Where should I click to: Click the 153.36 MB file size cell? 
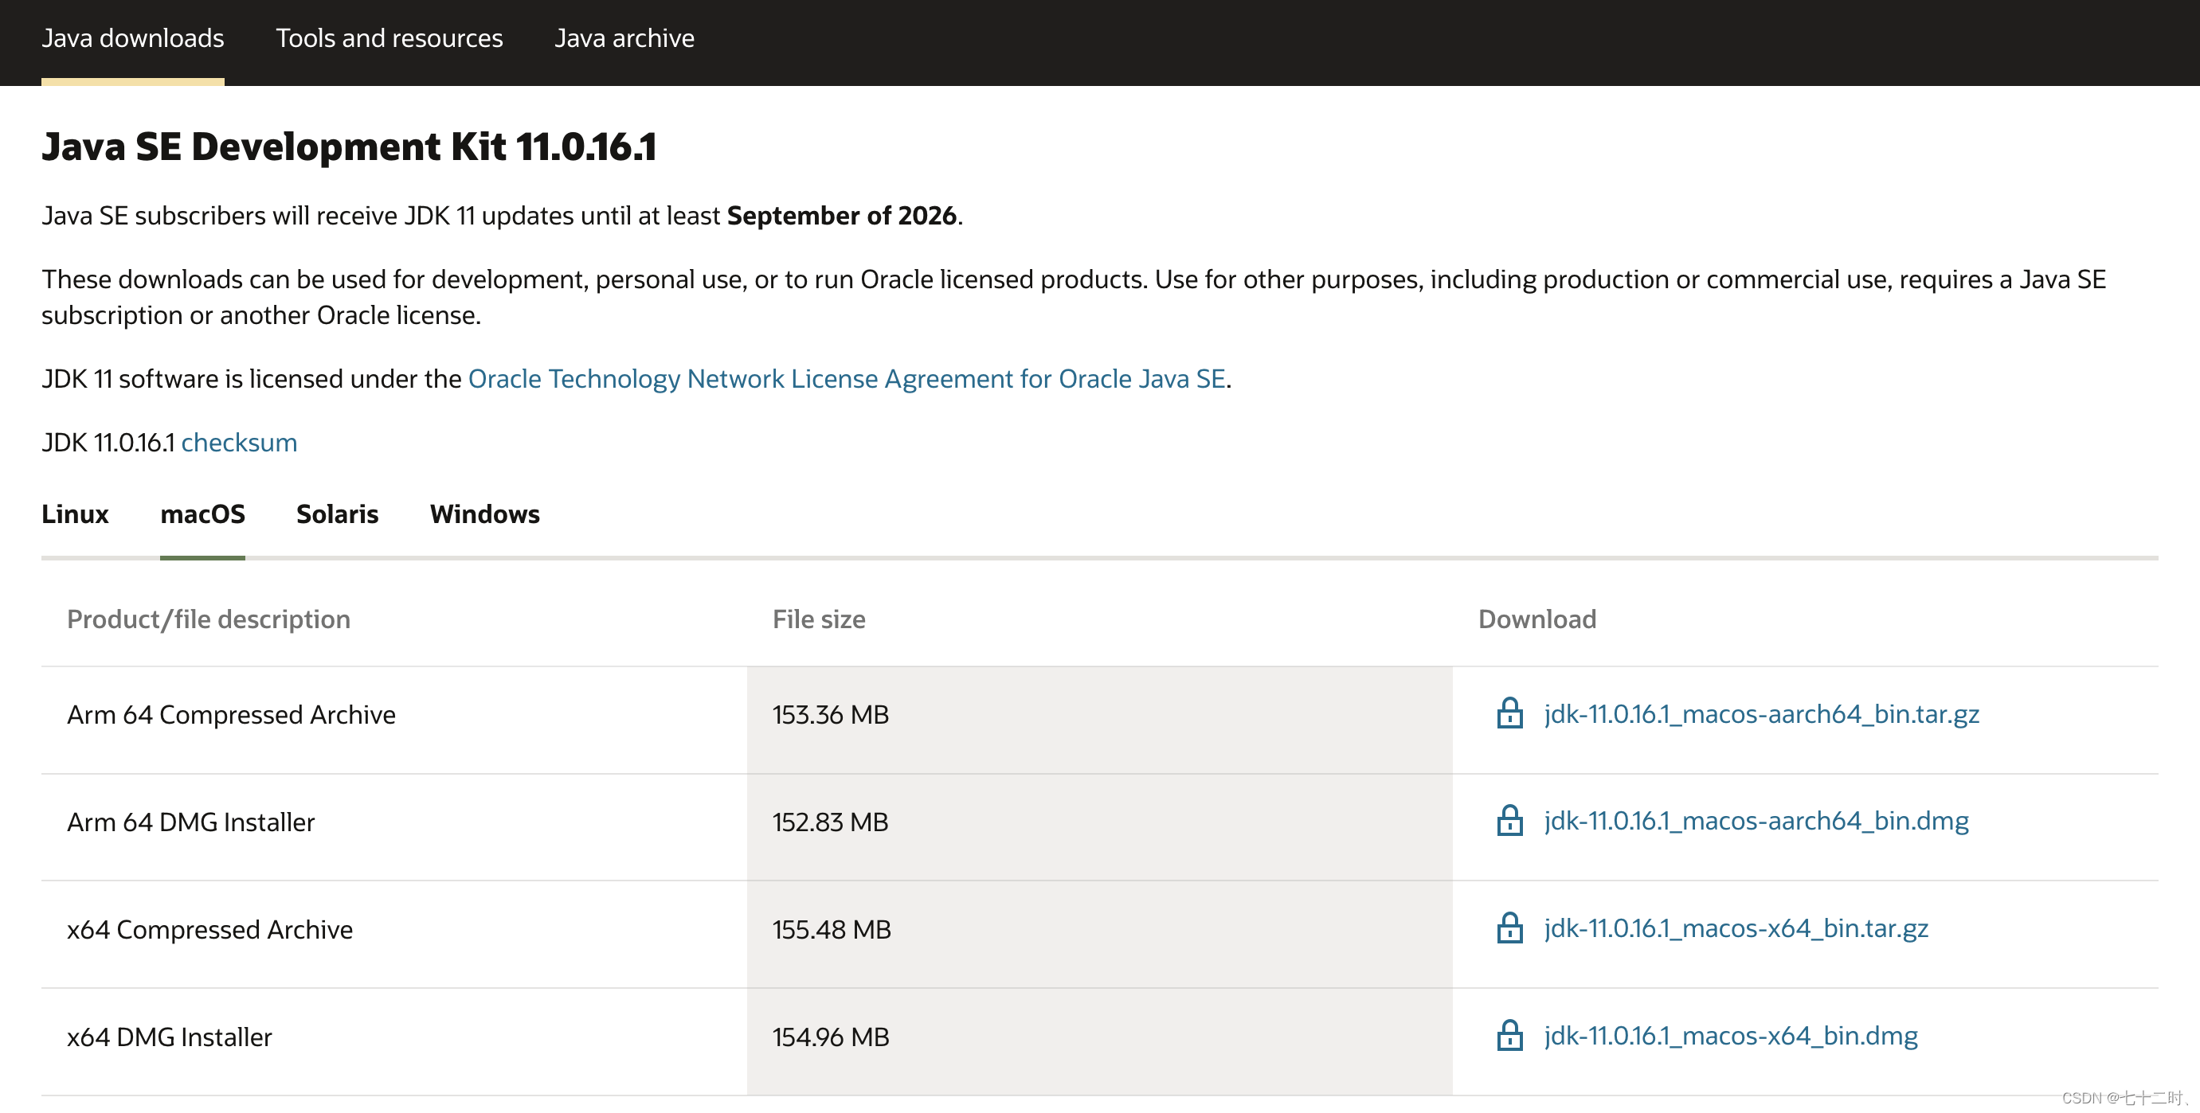pos(830,715)
